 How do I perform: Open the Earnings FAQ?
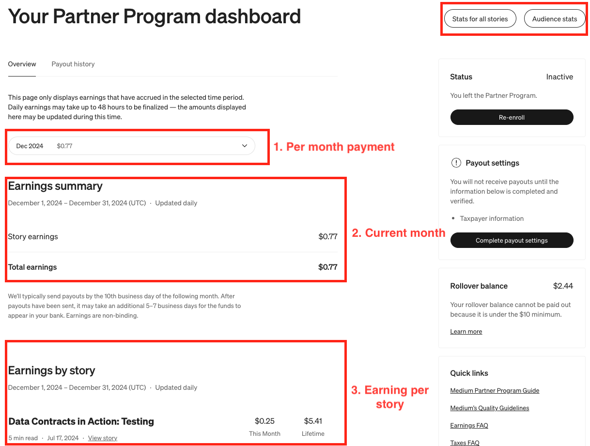click(x=469, y=425)
